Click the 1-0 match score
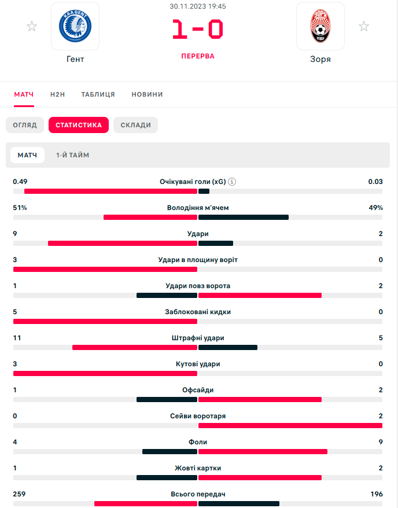This screenshot has width=398, height=508. [x=197, y=30]
